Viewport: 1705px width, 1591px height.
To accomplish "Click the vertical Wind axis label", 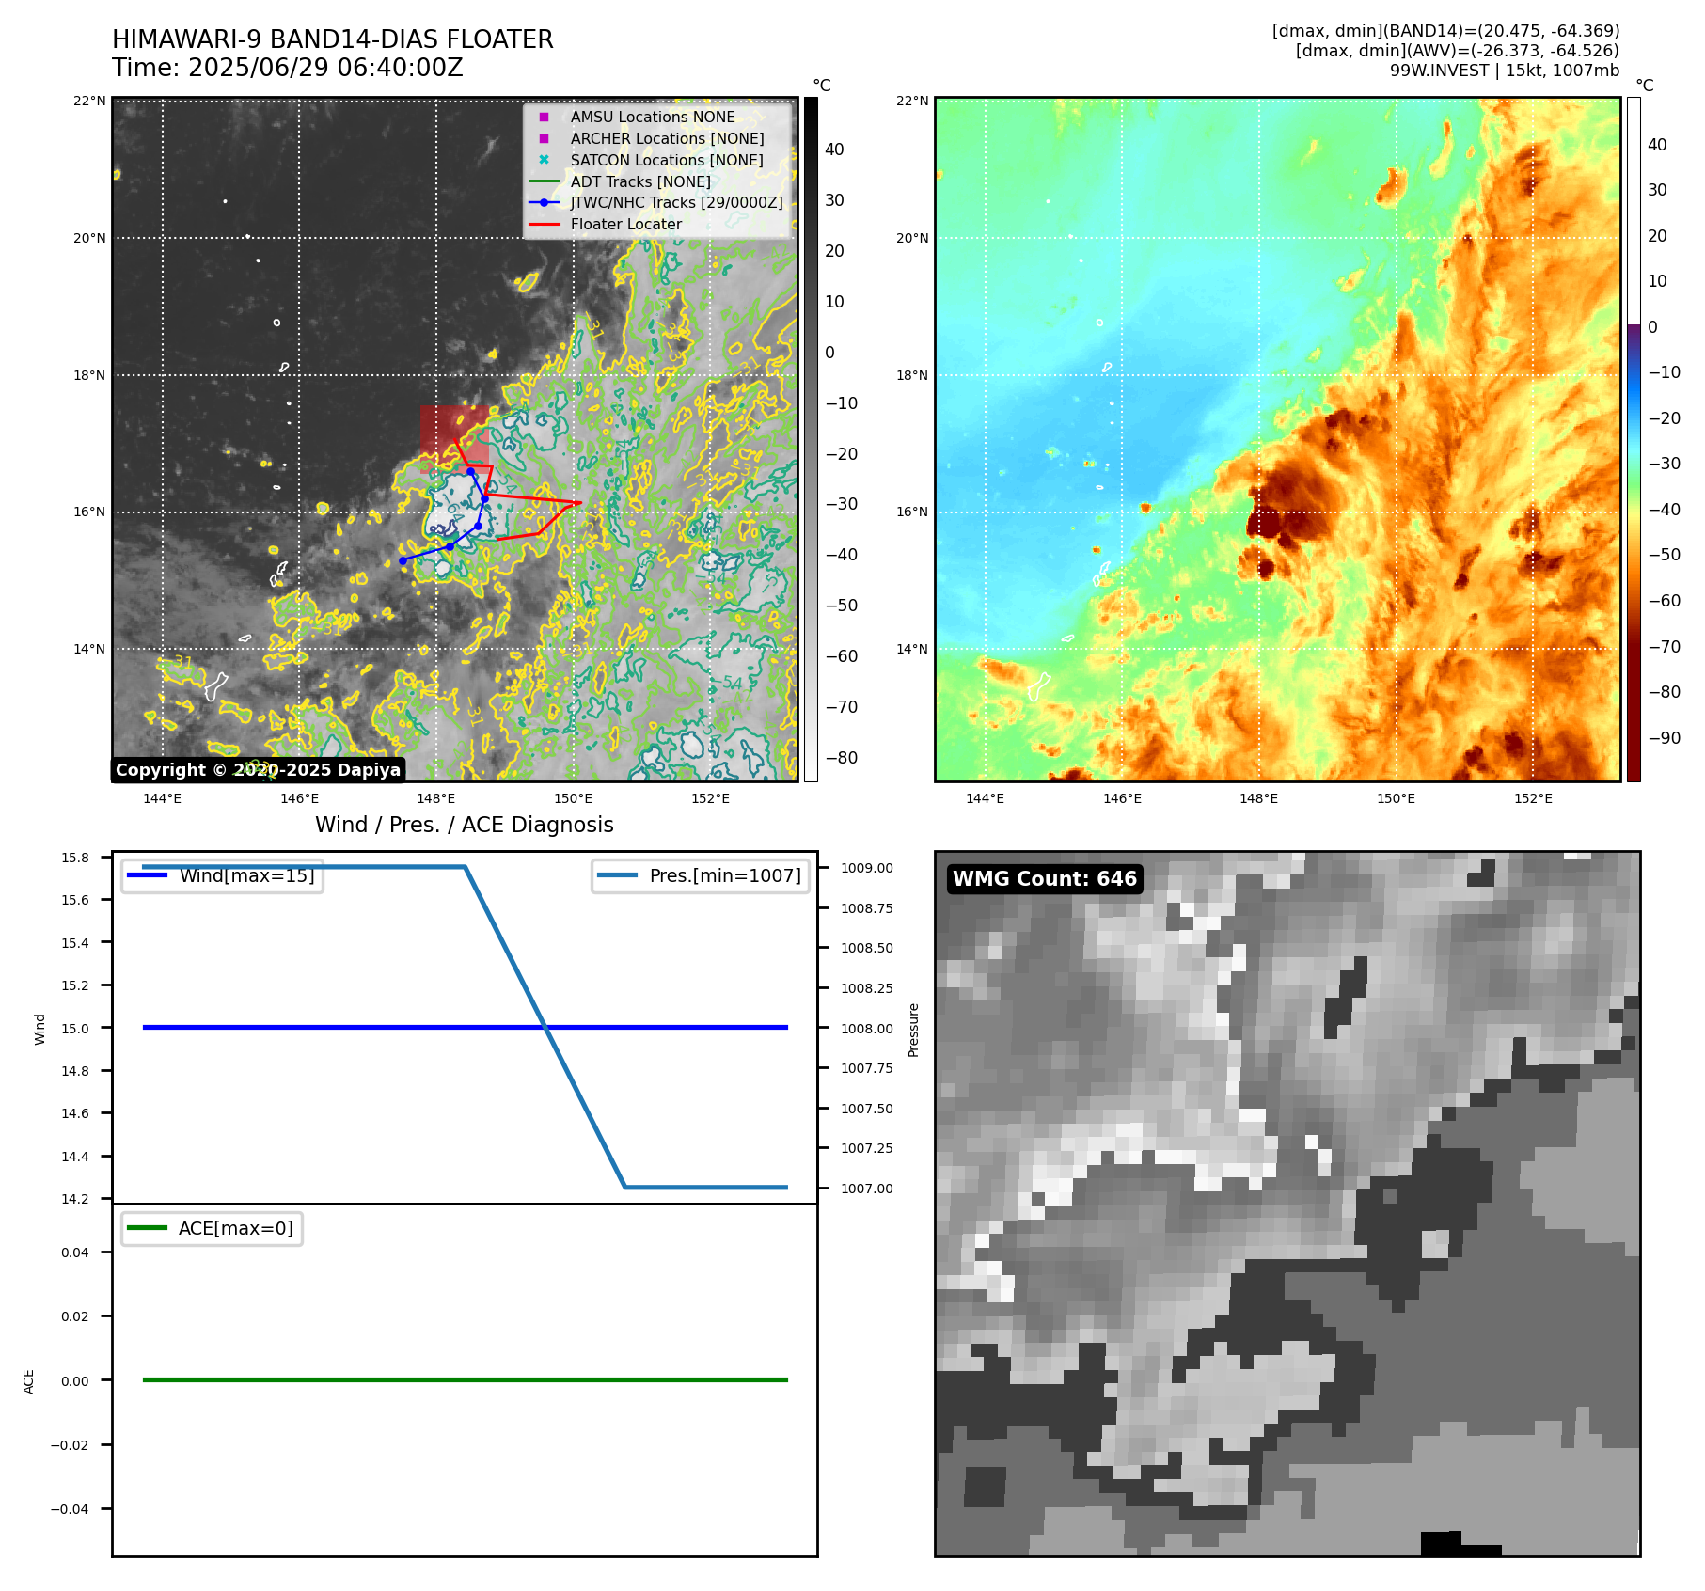I will point(40,1029).
